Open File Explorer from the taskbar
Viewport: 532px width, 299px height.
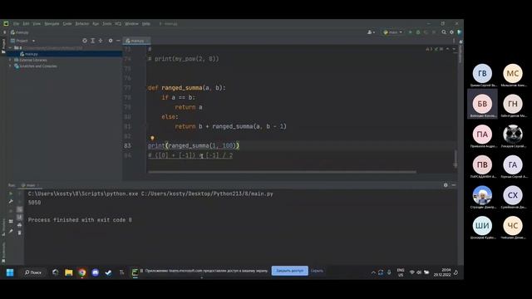click(x=69, y=272)
